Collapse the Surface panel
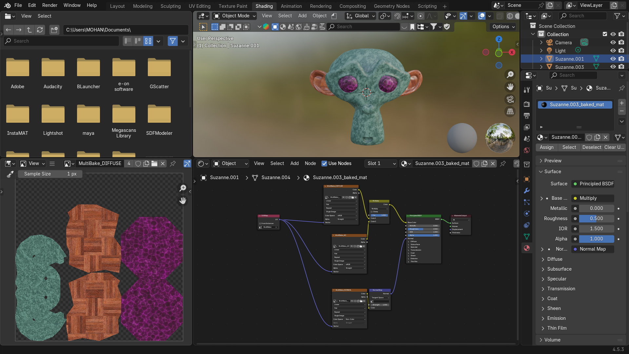This screenshot has width=629, height=354. click(x=553, y=172)
